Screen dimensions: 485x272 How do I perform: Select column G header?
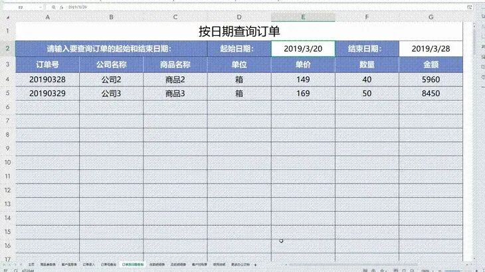coord(431,16)
